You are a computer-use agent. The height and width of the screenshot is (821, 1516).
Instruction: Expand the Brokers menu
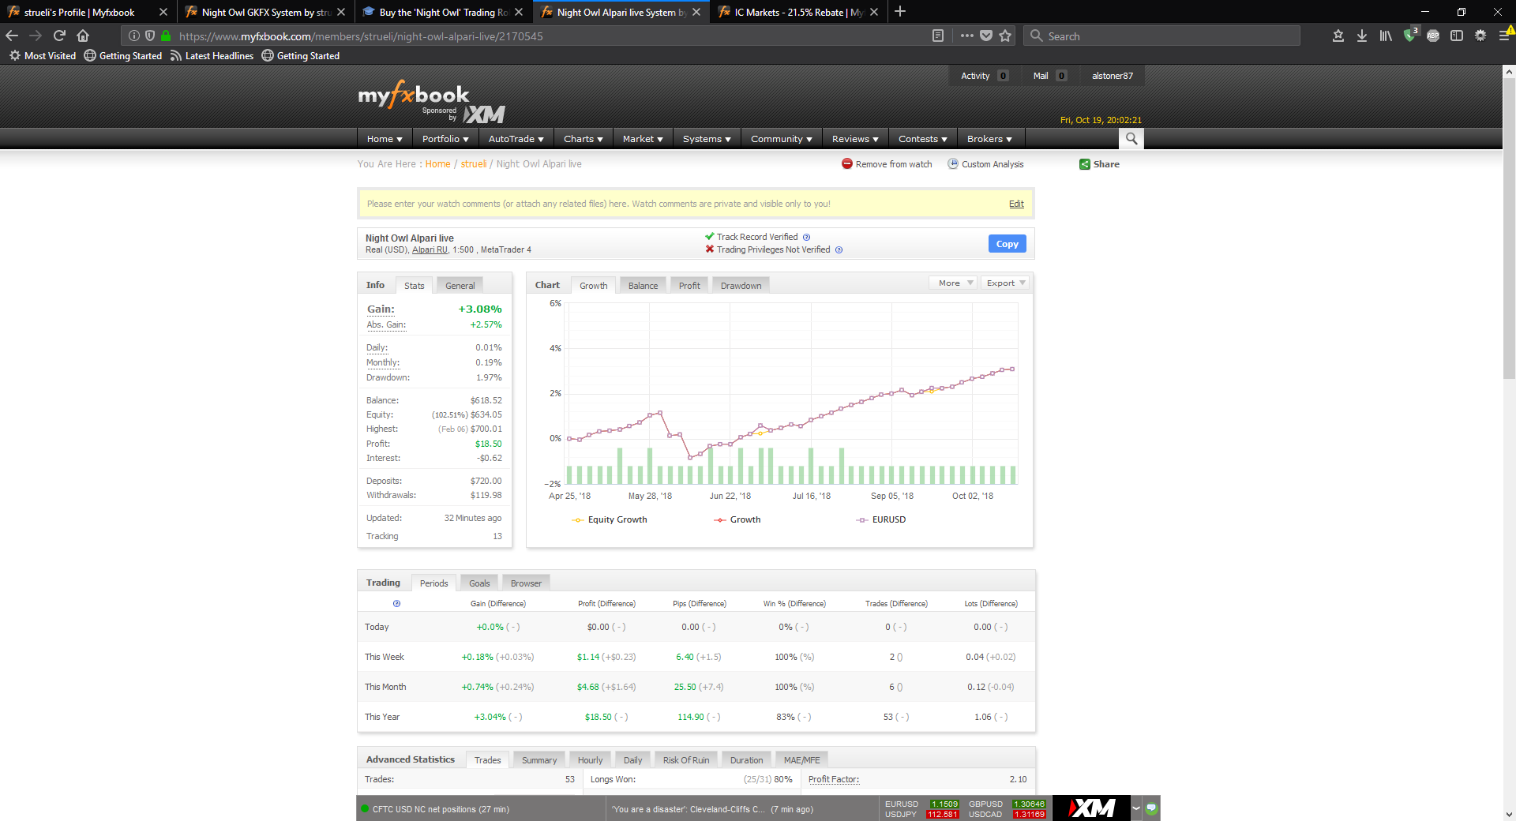[989, 139]
